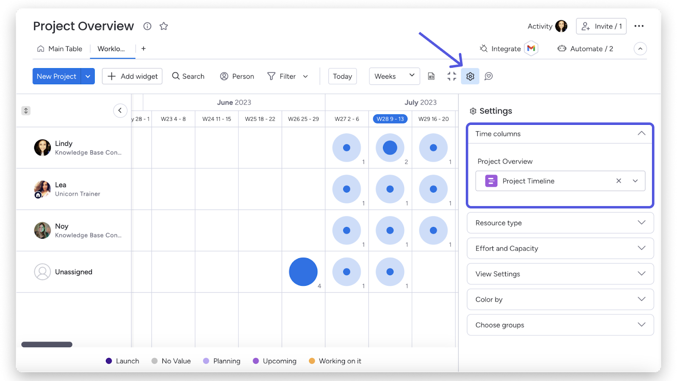
Task: Click the Invite / 1 button
Action: [x=601, y=26]
